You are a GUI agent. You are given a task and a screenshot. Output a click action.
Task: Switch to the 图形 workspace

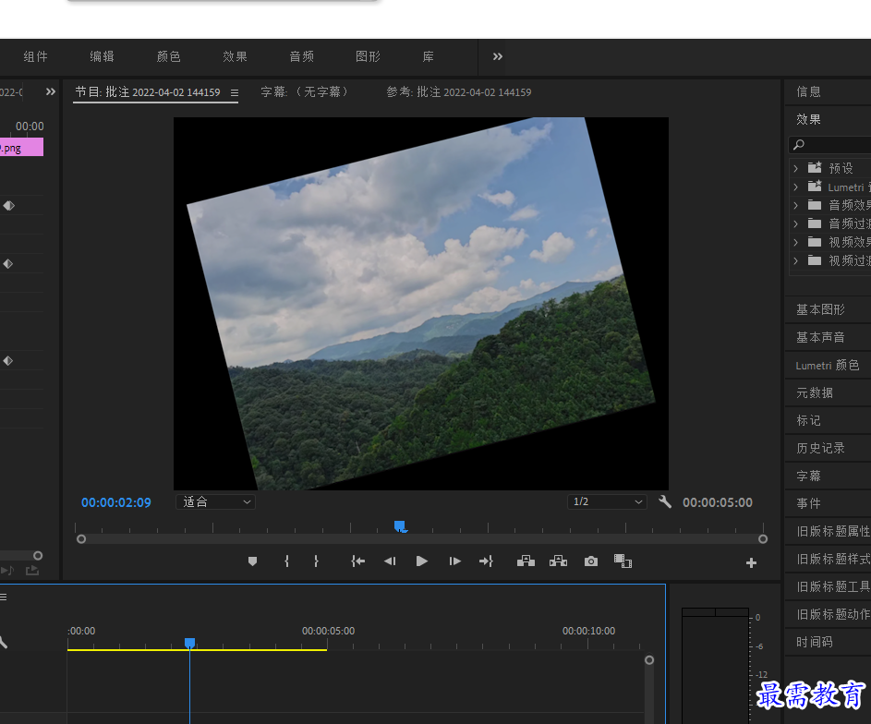pos(368,56)
